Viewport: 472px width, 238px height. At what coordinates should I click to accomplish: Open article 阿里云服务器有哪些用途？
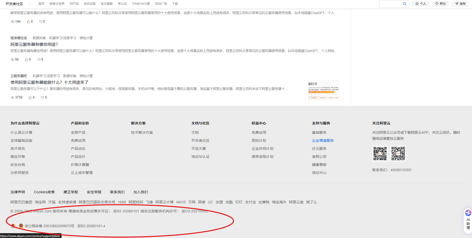coord(34,44)
